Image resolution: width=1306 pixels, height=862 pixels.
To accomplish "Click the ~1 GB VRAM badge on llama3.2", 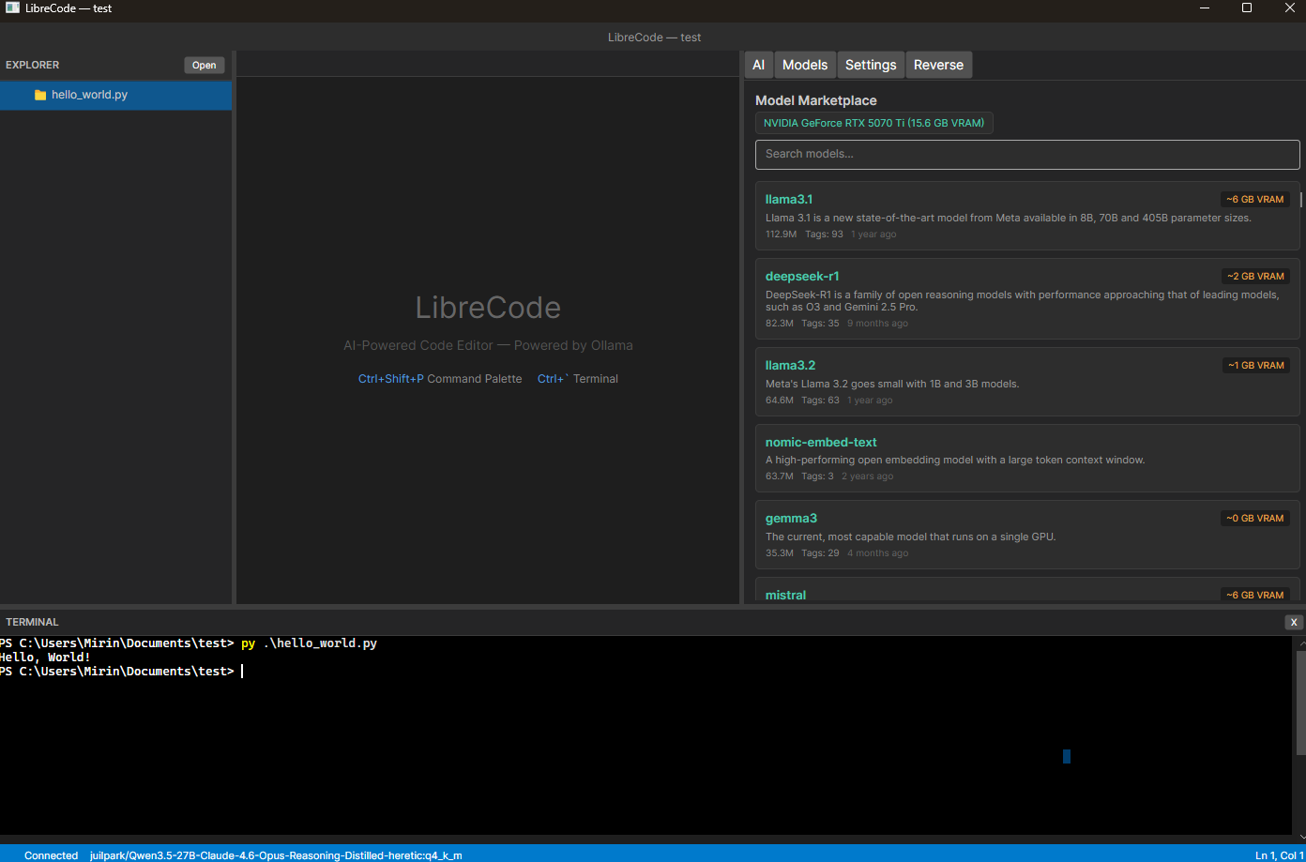I will (1255, 365).
